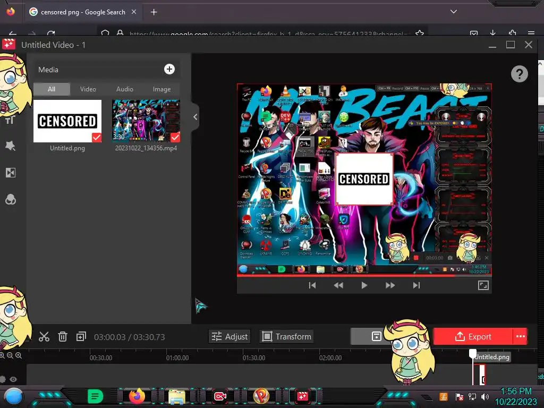Jump to end of video

click(x=416, y=285)
